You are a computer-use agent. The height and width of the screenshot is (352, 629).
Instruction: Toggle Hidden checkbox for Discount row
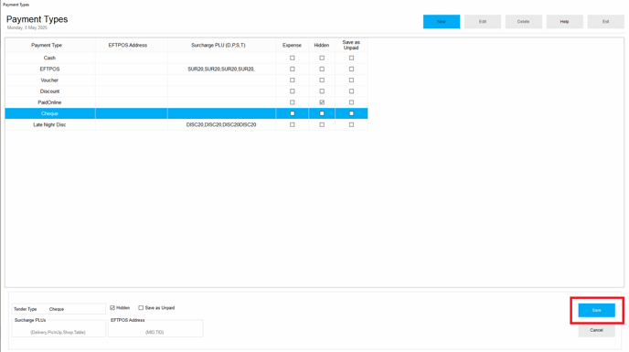tap(322, 91)
